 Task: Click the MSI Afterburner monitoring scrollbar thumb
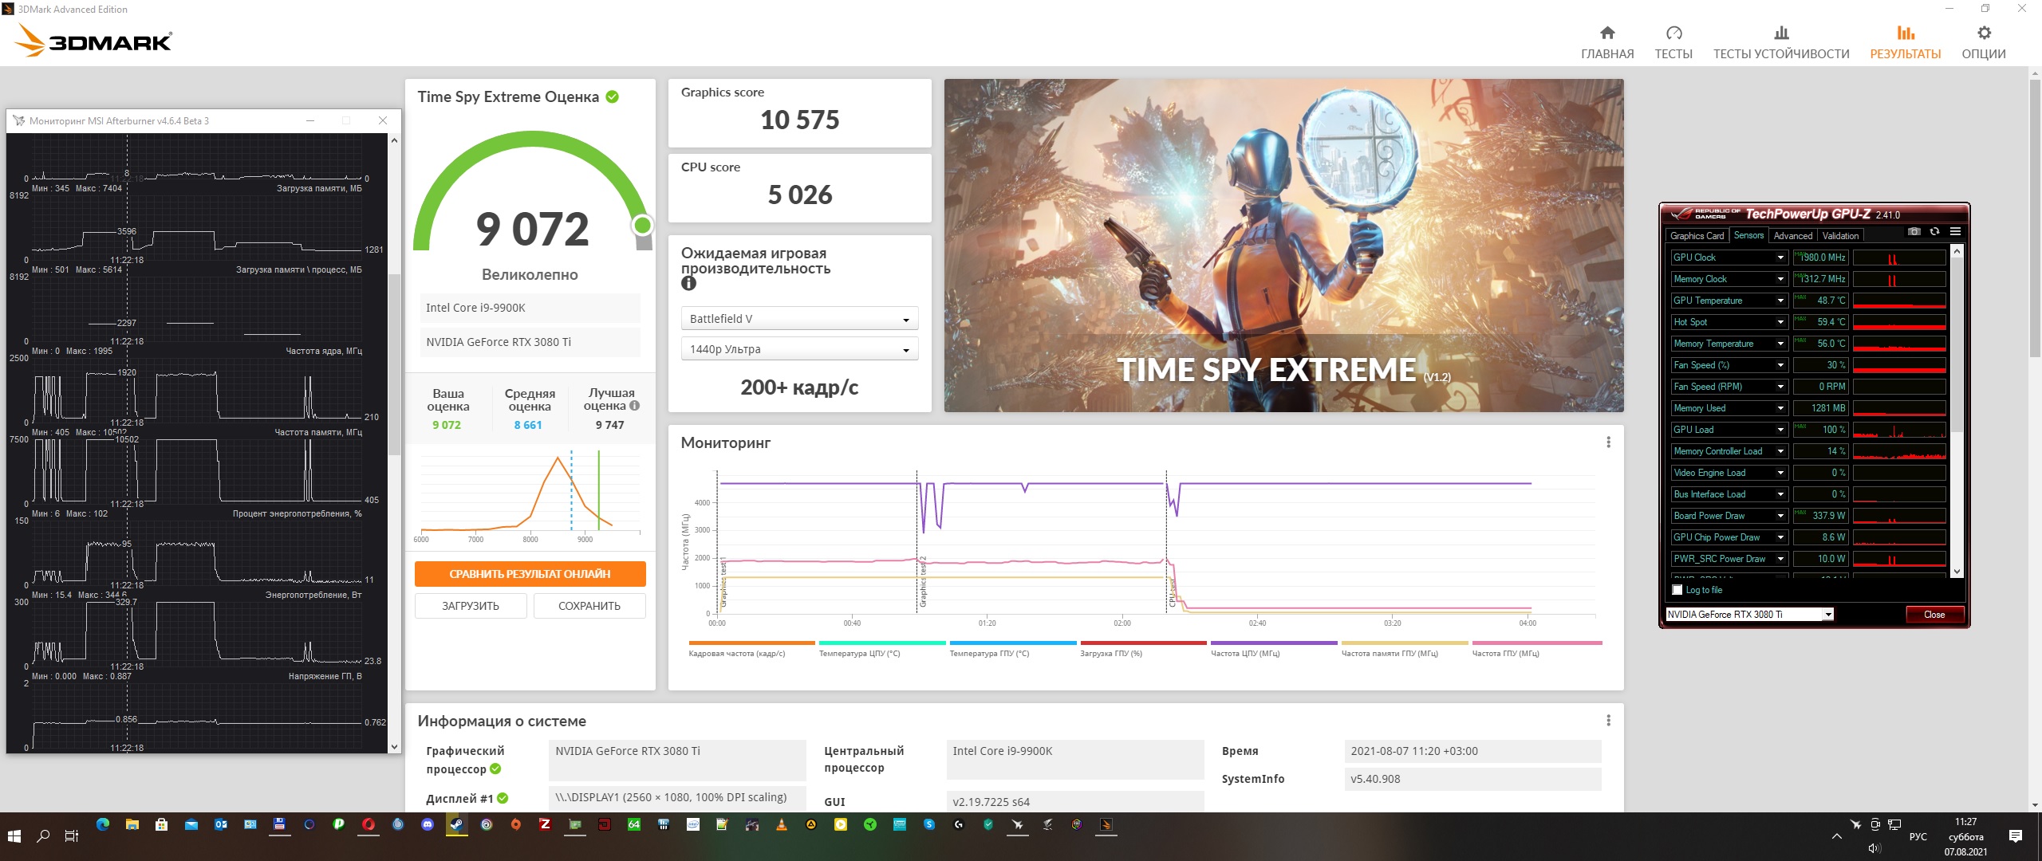pyautogui.click(x=394, y=364)
